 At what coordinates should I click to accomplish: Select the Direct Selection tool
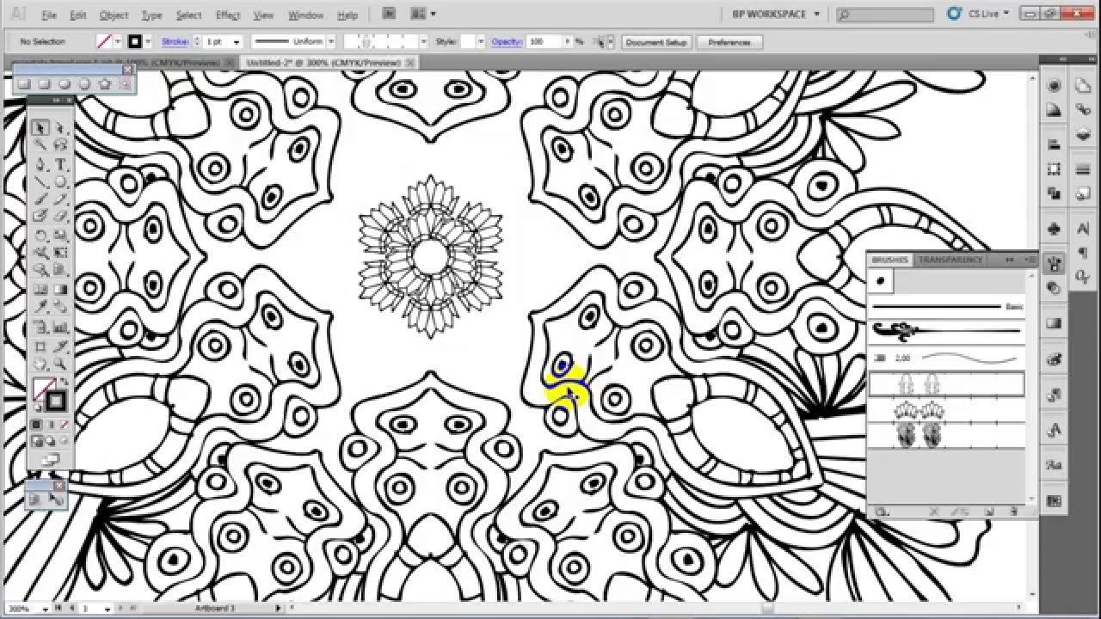tap(61, 128)
